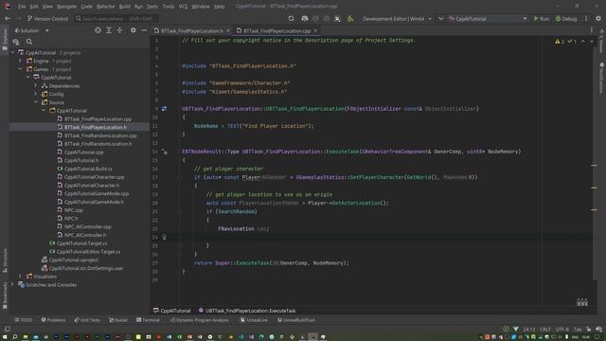Screen dimensions: 606x341
Task: Open the File menu
Action: point(22,7)
